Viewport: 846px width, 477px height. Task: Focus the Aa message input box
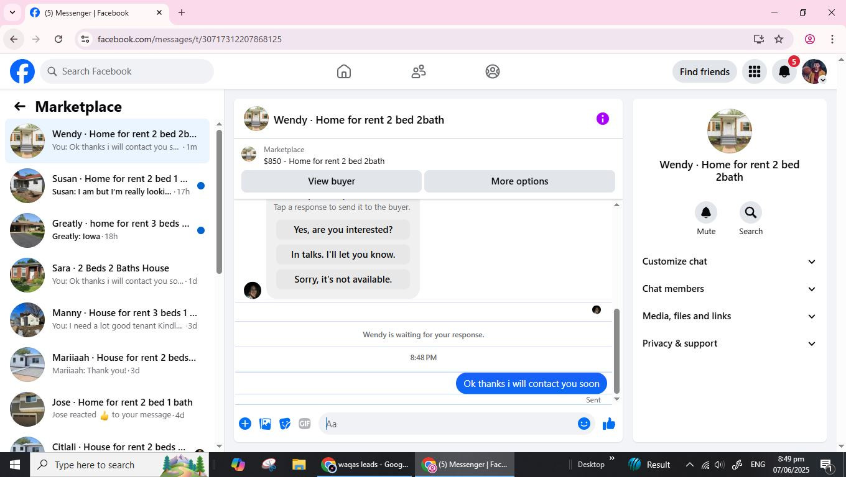pyautogui.click(x=448, y=424)
